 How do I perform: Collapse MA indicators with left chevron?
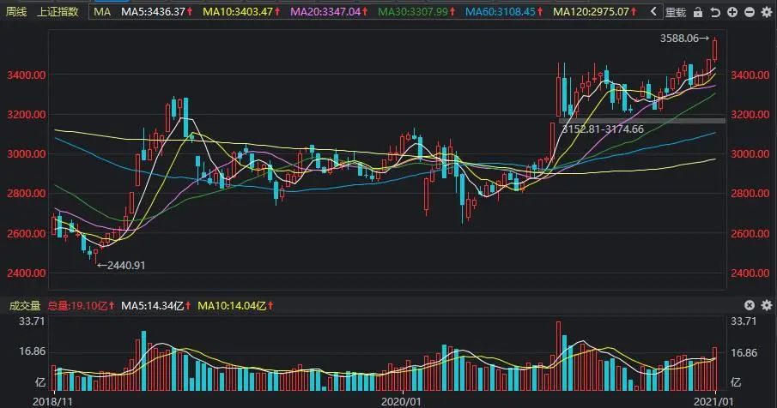653,11
